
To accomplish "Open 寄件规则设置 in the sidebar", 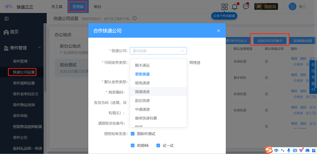I will [x=24, y=83].
